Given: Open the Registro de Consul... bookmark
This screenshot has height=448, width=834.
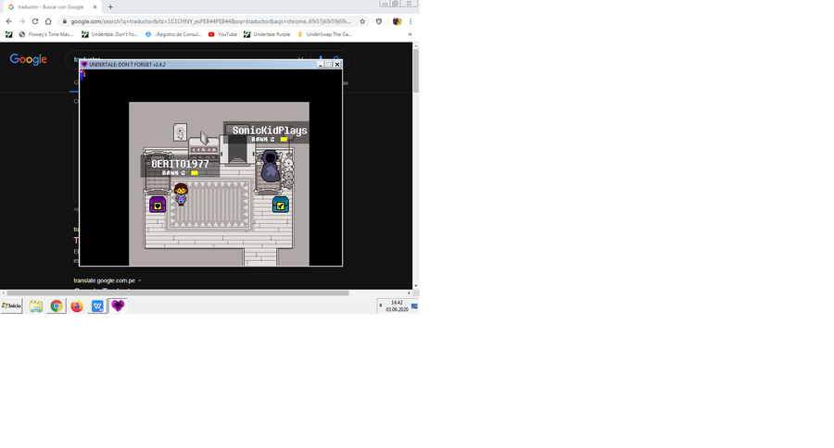Looking at the screenshot, I should tap(173, 34).
